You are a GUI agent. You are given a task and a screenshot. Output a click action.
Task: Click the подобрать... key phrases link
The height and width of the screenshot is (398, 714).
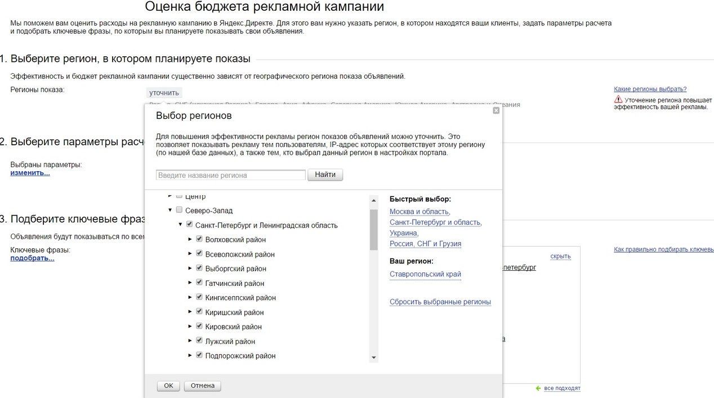tap(32, 258)
